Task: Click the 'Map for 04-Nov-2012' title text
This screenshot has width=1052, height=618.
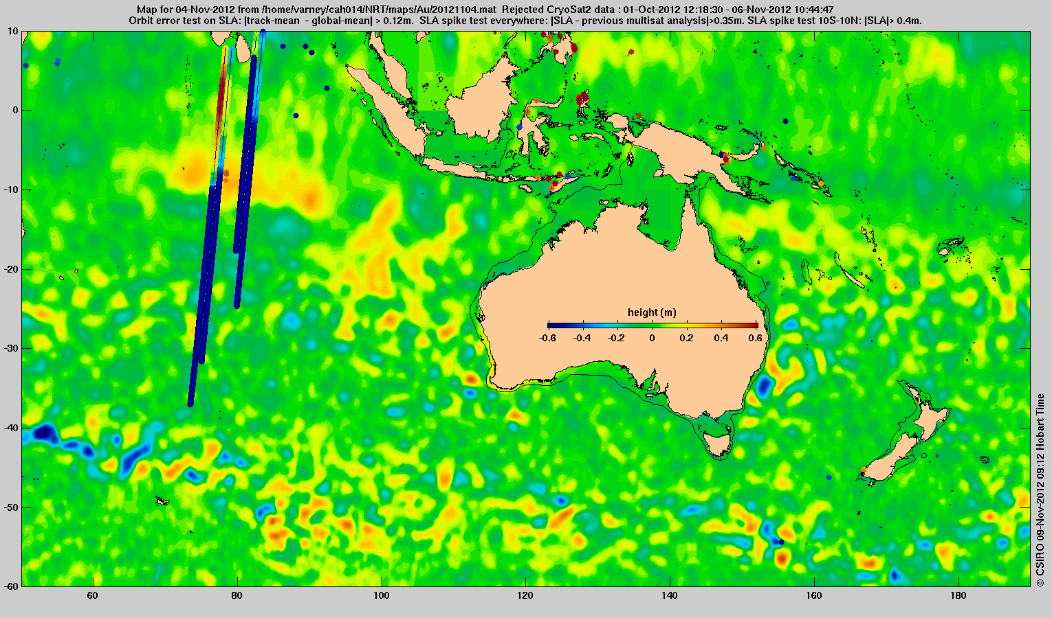Action: [x=185, y=10]
